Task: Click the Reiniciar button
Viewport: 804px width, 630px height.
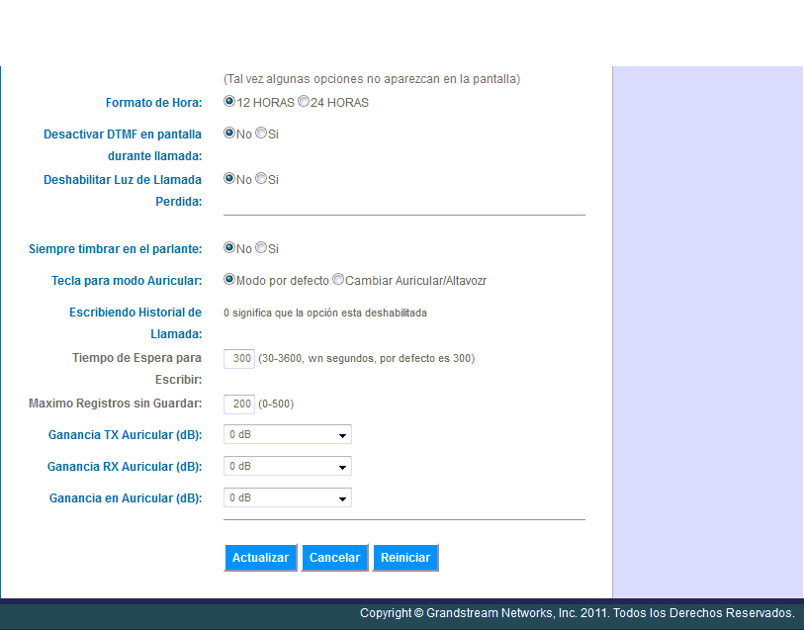Action: (405, 558)
